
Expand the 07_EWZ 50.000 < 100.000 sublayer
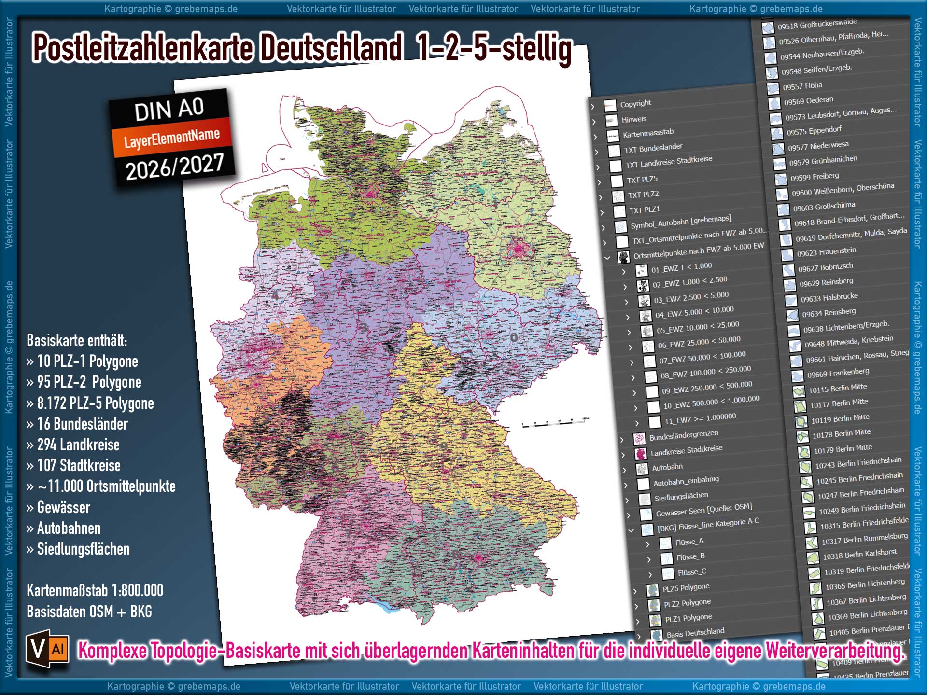(632, 363)
